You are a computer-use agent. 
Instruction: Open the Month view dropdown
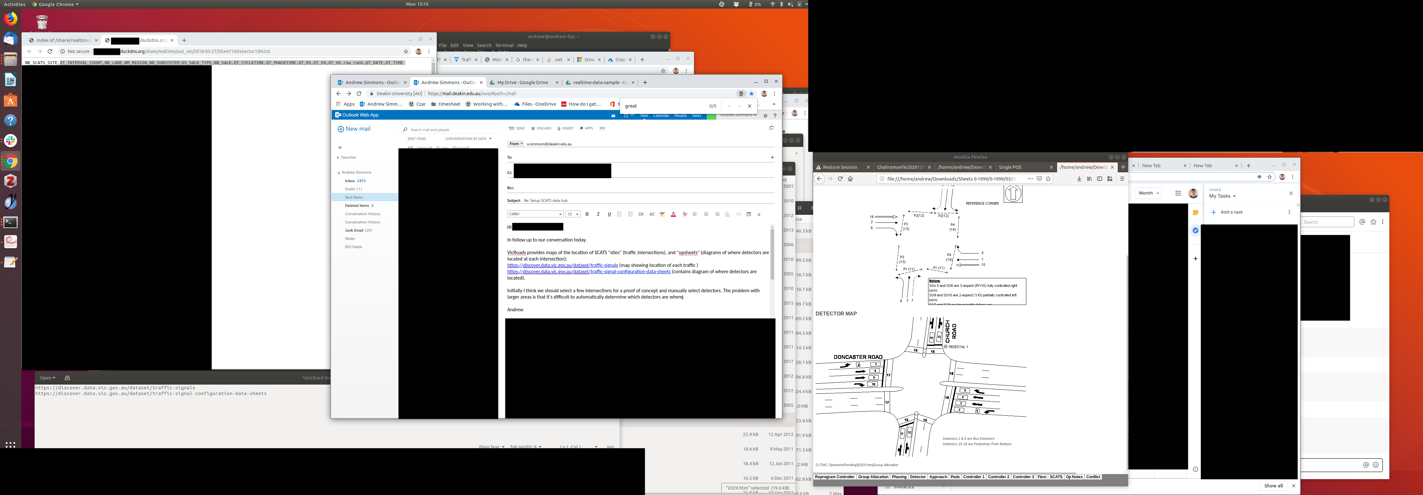click(x=1149, y=193)
